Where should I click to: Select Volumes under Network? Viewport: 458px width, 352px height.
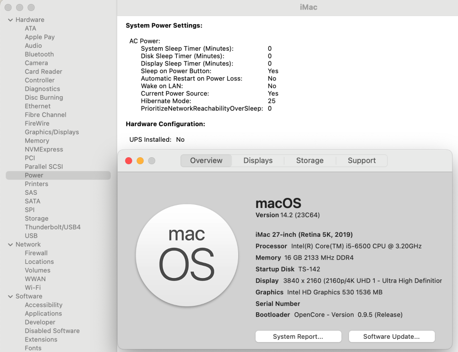(x=38, y=270)
